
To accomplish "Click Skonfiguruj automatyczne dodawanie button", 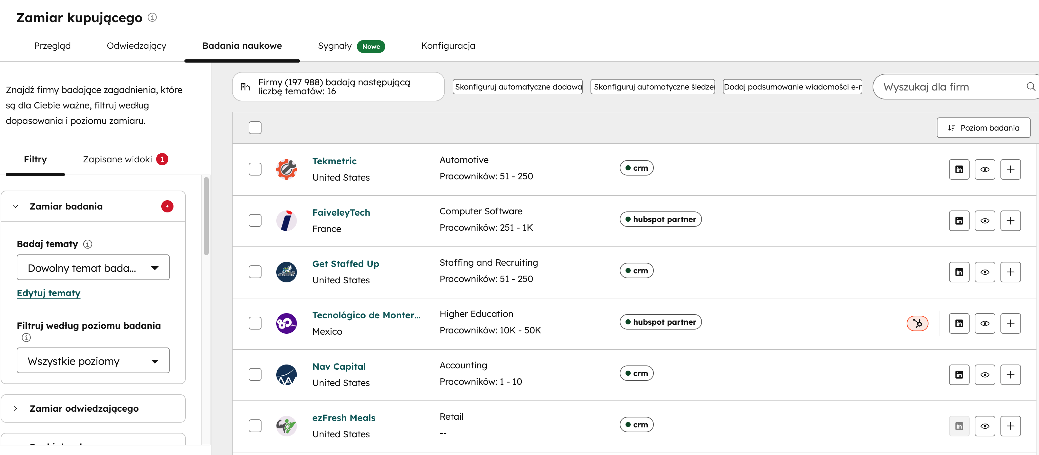I will tap(518, 86).
